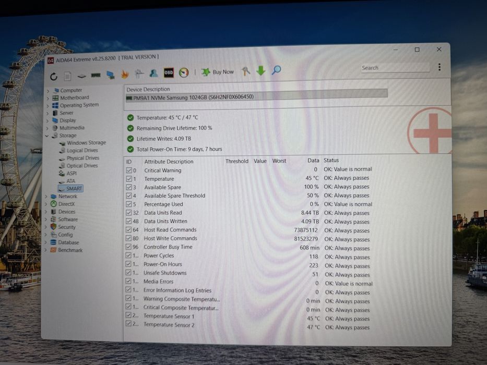
Task: Click the Data Units Written row
Action: tap(248, 221)
